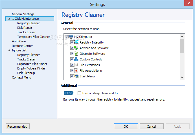The height and width of the screenshot is (135, 195).
Task: Close the Settings window
Action: coord(189,3)
